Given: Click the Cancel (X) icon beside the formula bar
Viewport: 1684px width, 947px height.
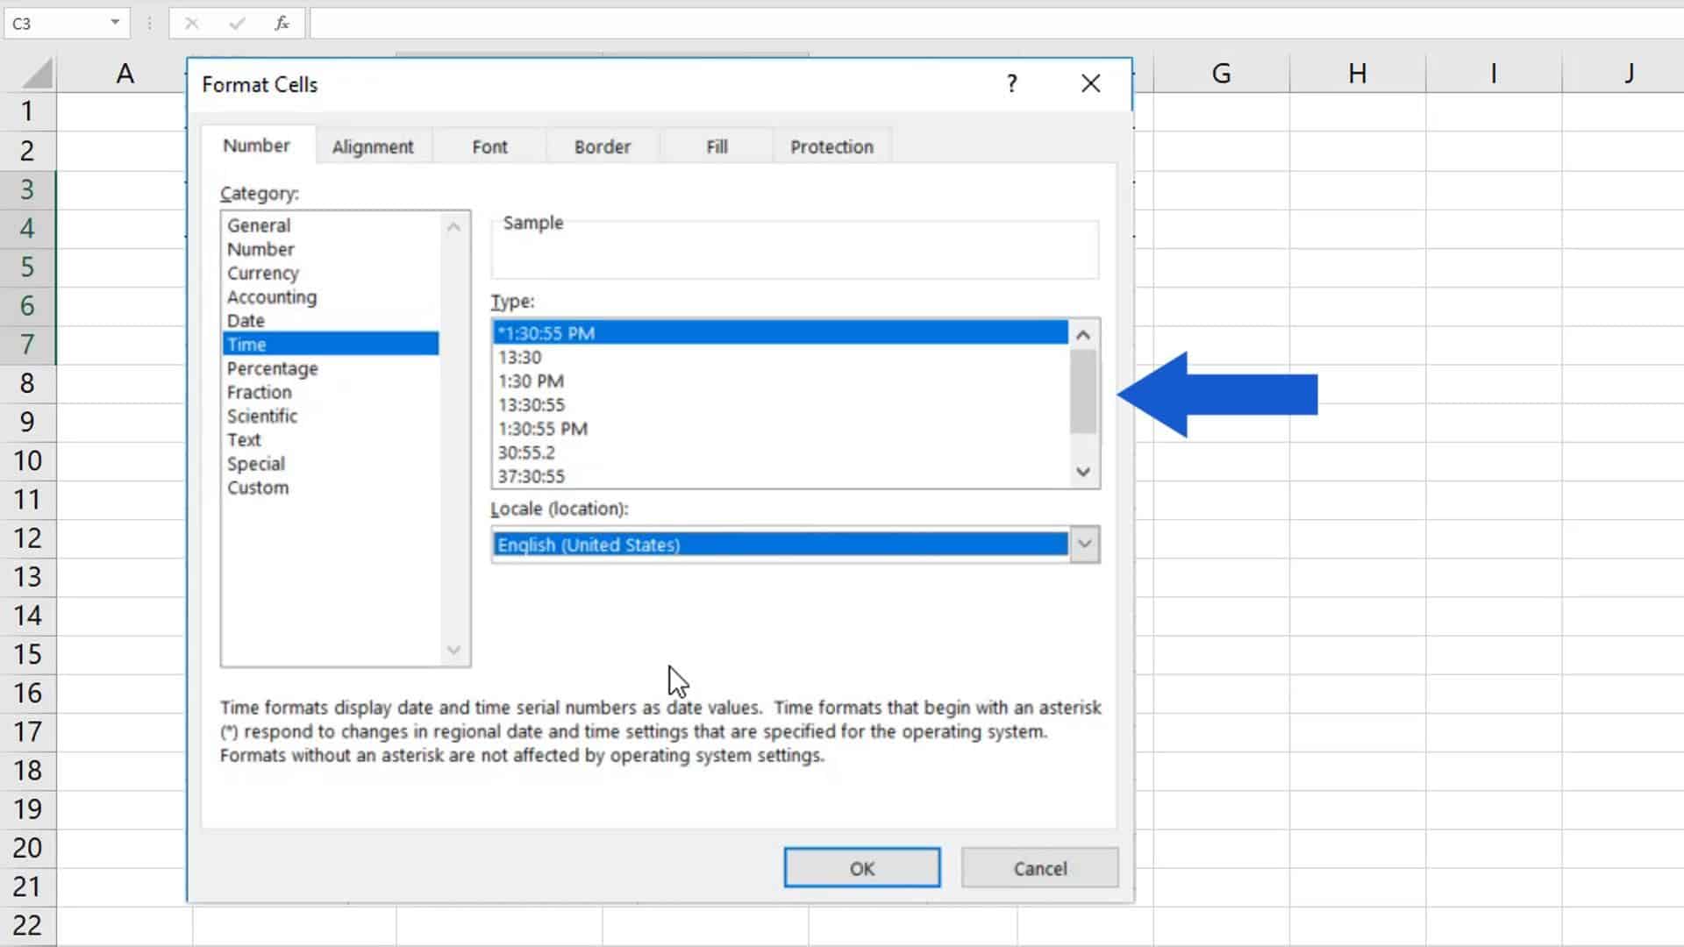Looking at the screenshot, I should click(191, 24).
